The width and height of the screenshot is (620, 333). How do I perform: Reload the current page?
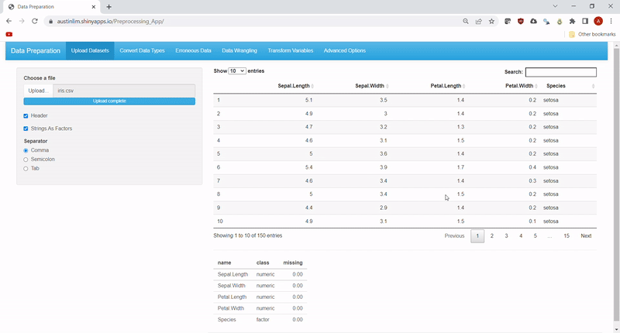coord(35,22)
